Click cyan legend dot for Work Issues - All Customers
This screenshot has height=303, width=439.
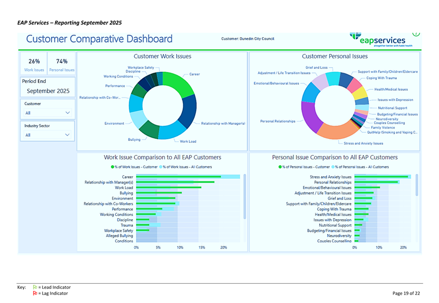point(160,167)
